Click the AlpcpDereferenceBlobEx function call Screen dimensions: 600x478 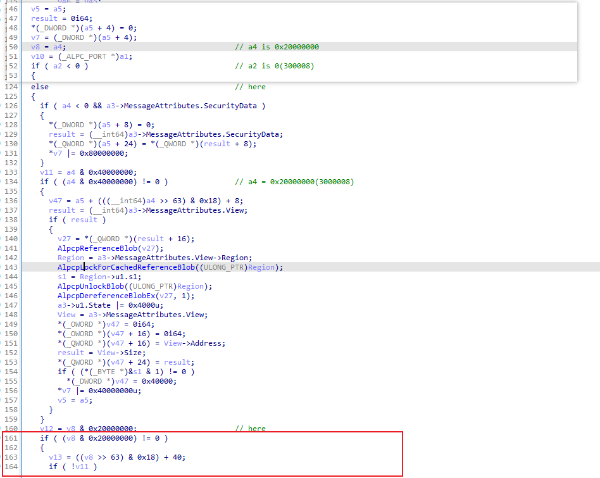[107, 296]
